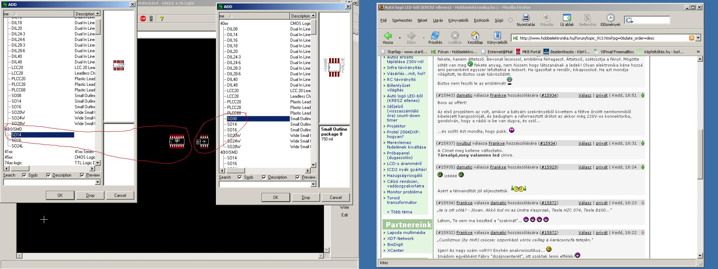Click the traffic light icon in EAGLE toolbar
Screen dimensions: 718x269
tap(151, 19)
